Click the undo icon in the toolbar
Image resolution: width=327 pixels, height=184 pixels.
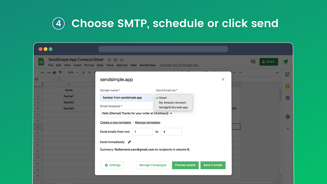click(x=42, y=73)
